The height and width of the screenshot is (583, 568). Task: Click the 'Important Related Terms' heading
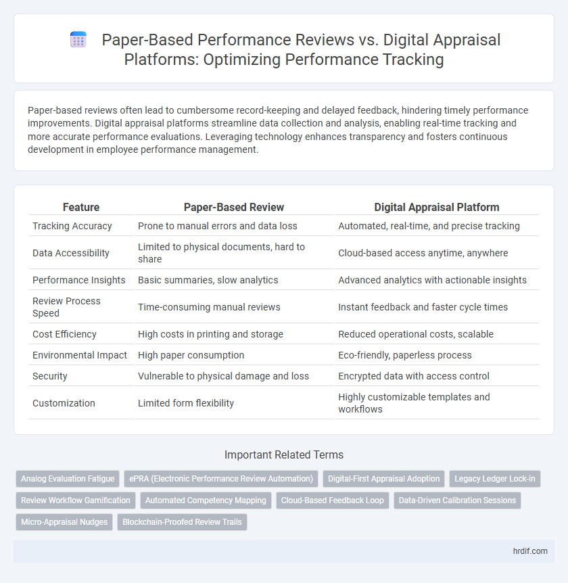[x=284, y=454]
